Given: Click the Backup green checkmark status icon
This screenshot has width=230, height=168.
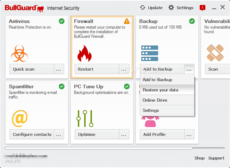Looking at the screenshot, I should (x=192, y=21).
